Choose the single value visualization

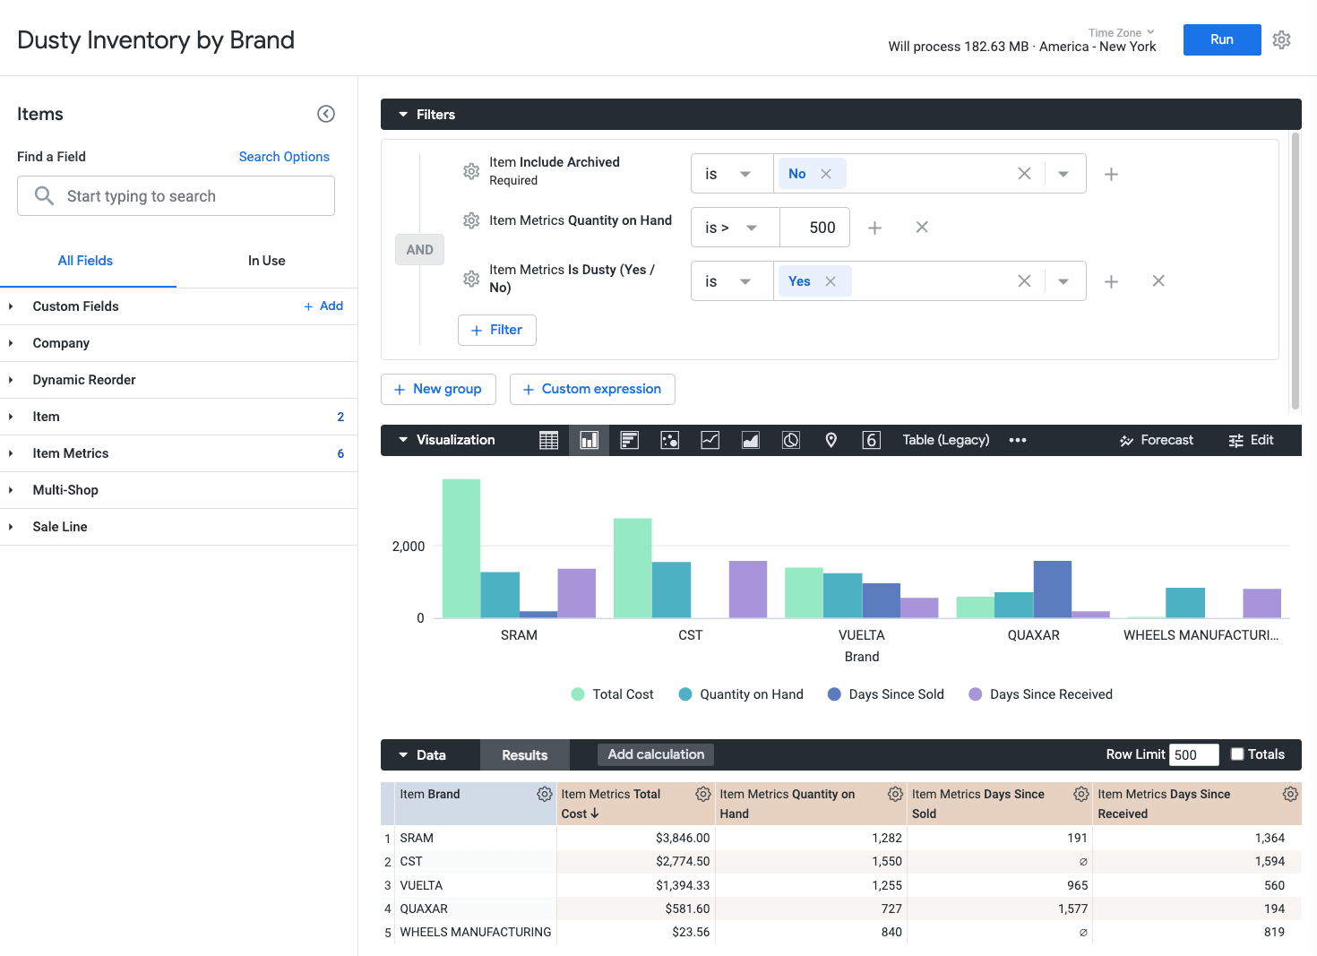tap(871, 440)
